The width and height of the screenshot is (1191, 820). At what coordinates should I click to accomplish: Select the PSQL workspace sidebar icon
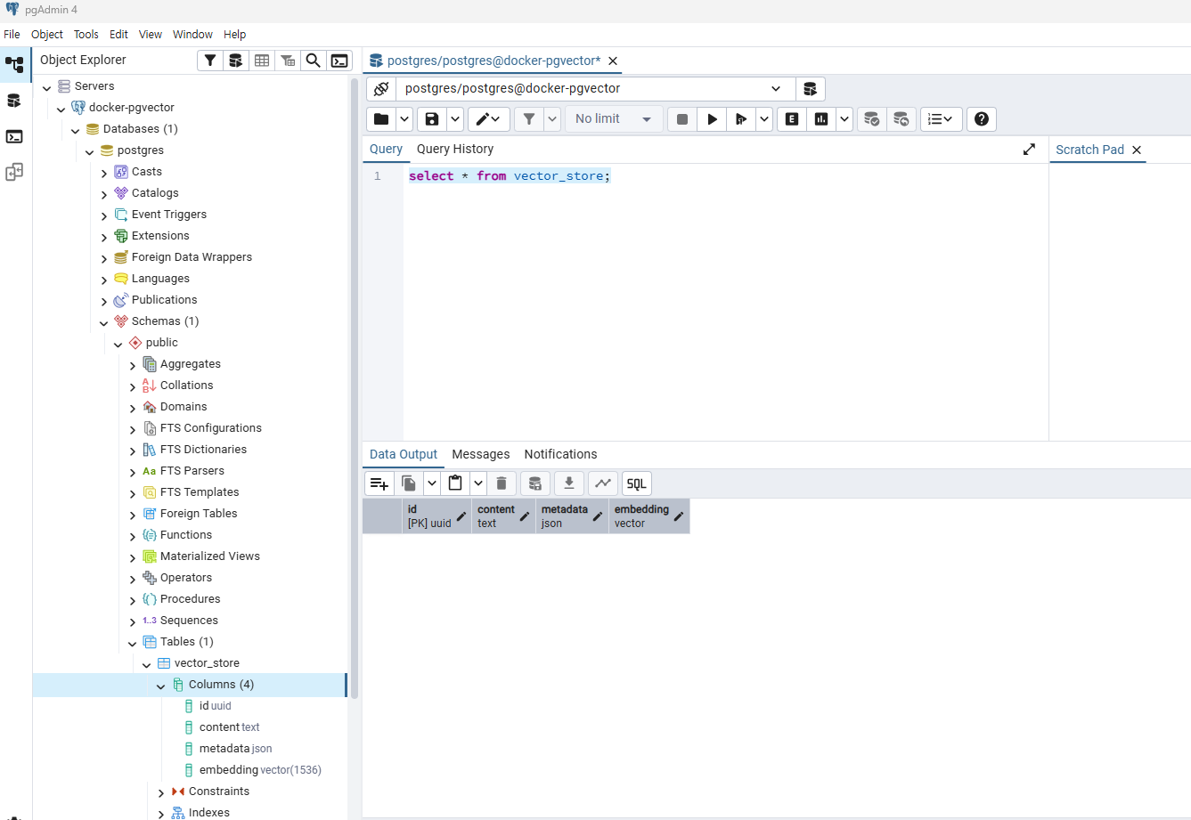14,136
